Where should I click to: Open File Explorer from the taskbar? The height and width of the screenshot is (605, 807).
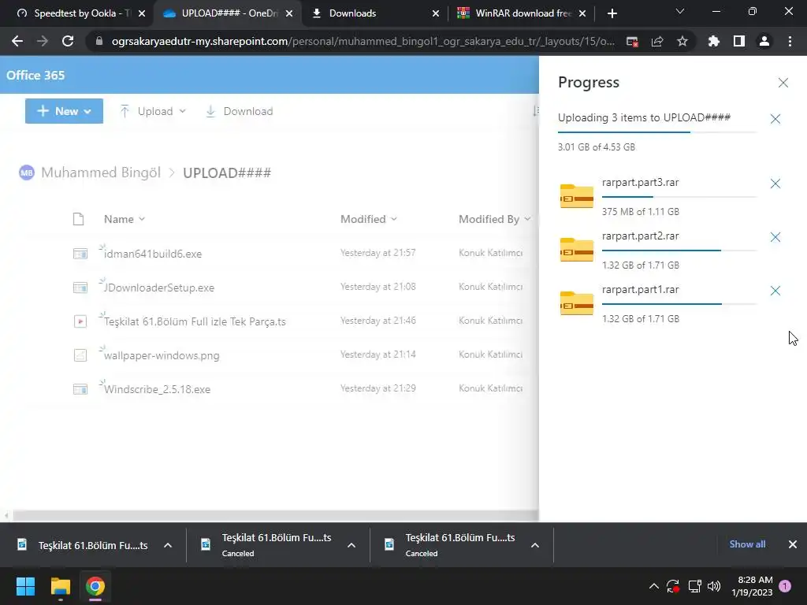60,586
